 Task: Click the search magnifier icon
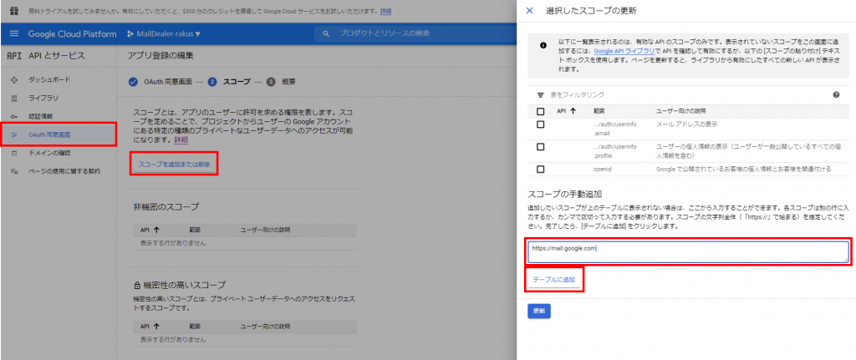pos(327,33)
